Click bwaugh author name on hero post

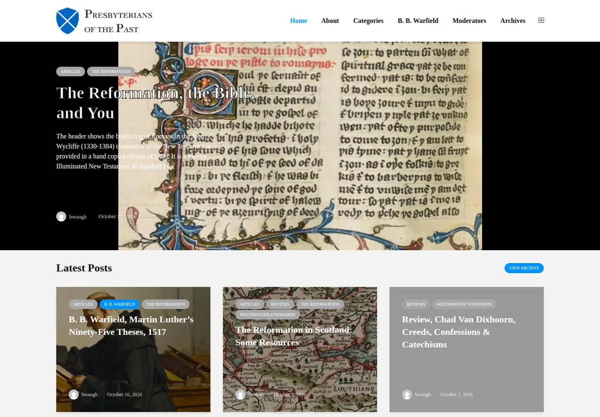[x=78, y=217]
